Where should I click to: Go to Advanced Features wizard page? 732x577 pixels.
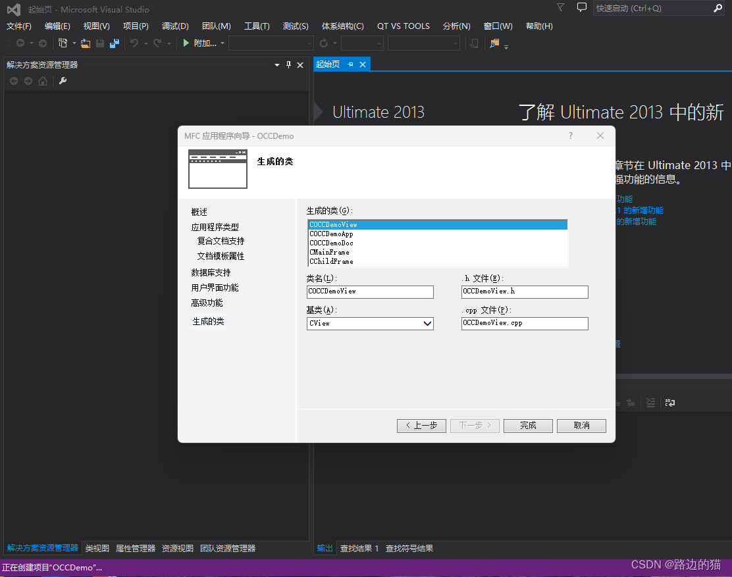(207, 303)
